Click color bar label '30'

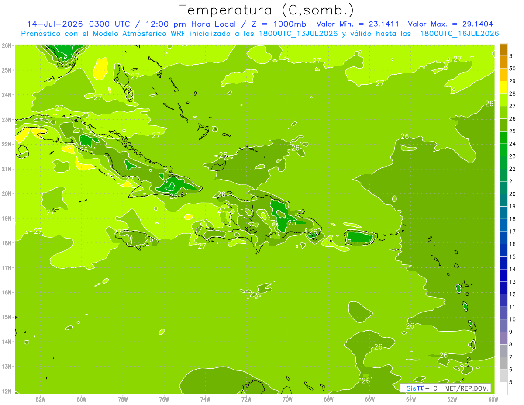512,69
